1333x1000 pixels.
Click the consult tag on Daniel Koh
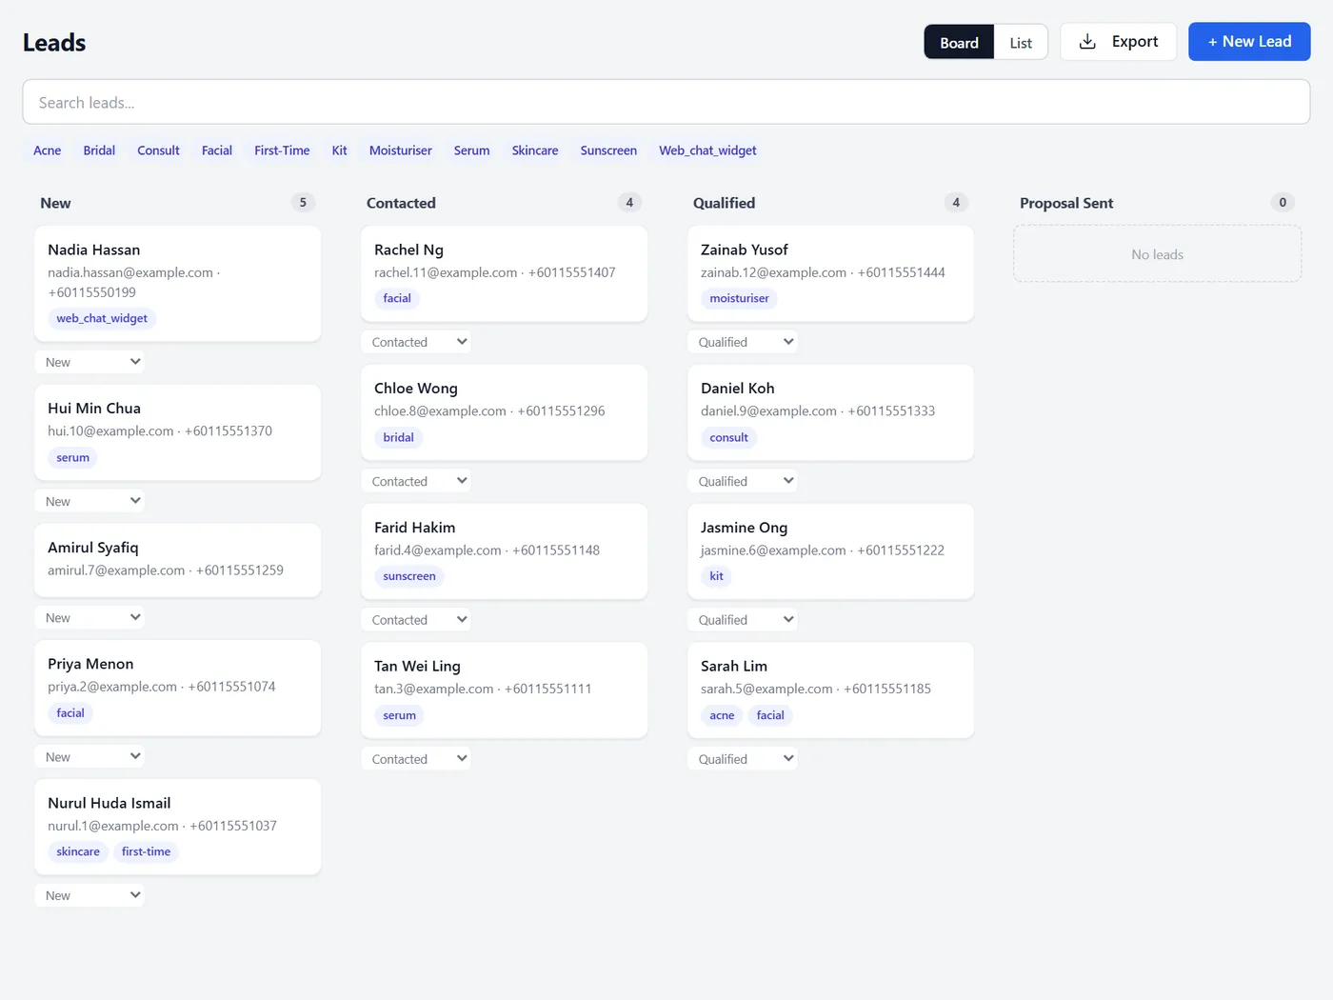click(728, 437)
